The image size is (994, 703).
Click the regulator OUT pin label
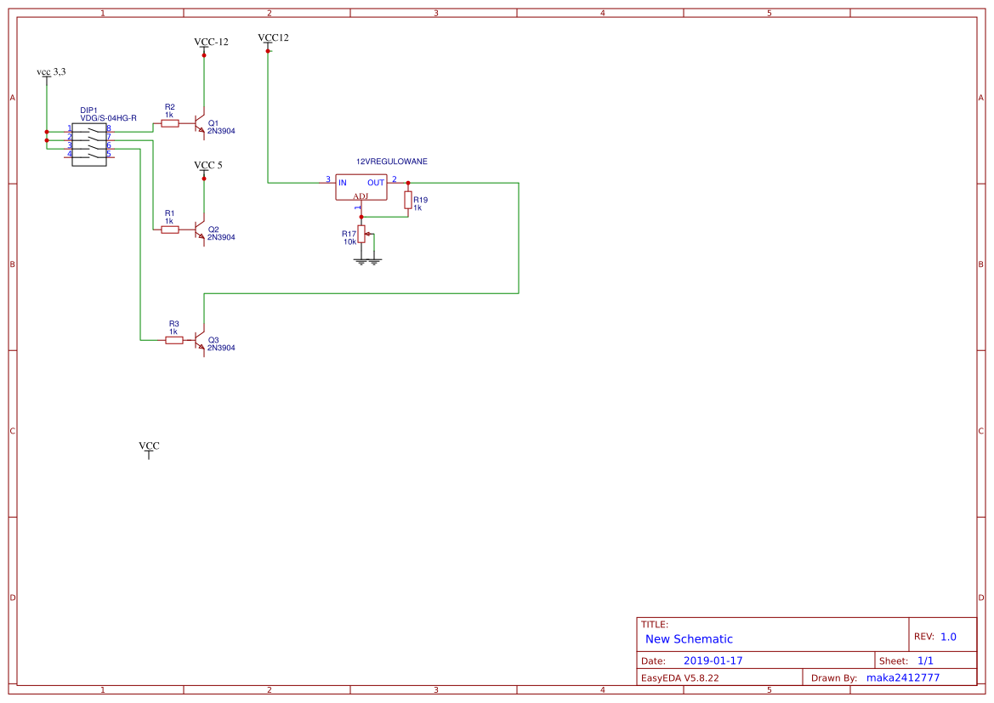[x=376, y=183]
